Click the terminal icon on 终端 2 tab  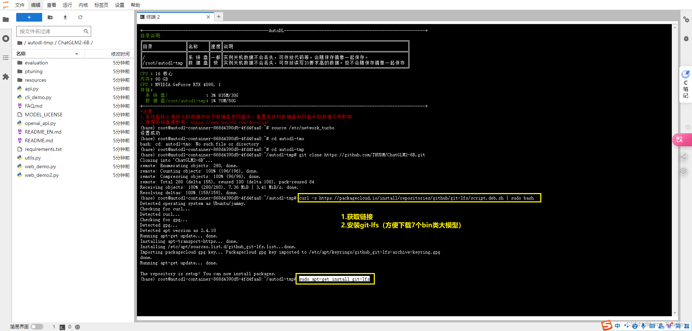(142, 17)
